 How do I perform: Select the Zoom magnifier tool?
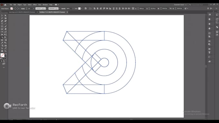click(x=5, y=51)
